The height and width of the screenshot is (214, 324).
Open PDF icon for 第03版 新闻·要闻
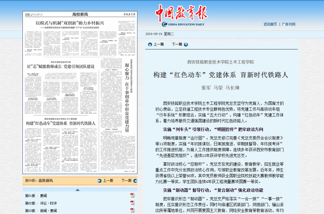pyautogui.click(x=133, y=210)
